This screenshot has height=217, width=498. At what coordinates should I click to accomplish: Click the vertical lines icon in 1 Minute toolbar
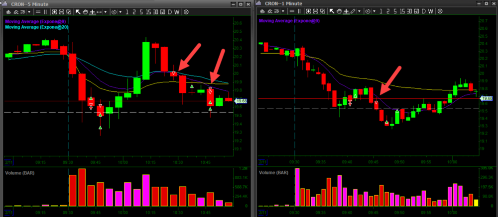coord(299,11)
